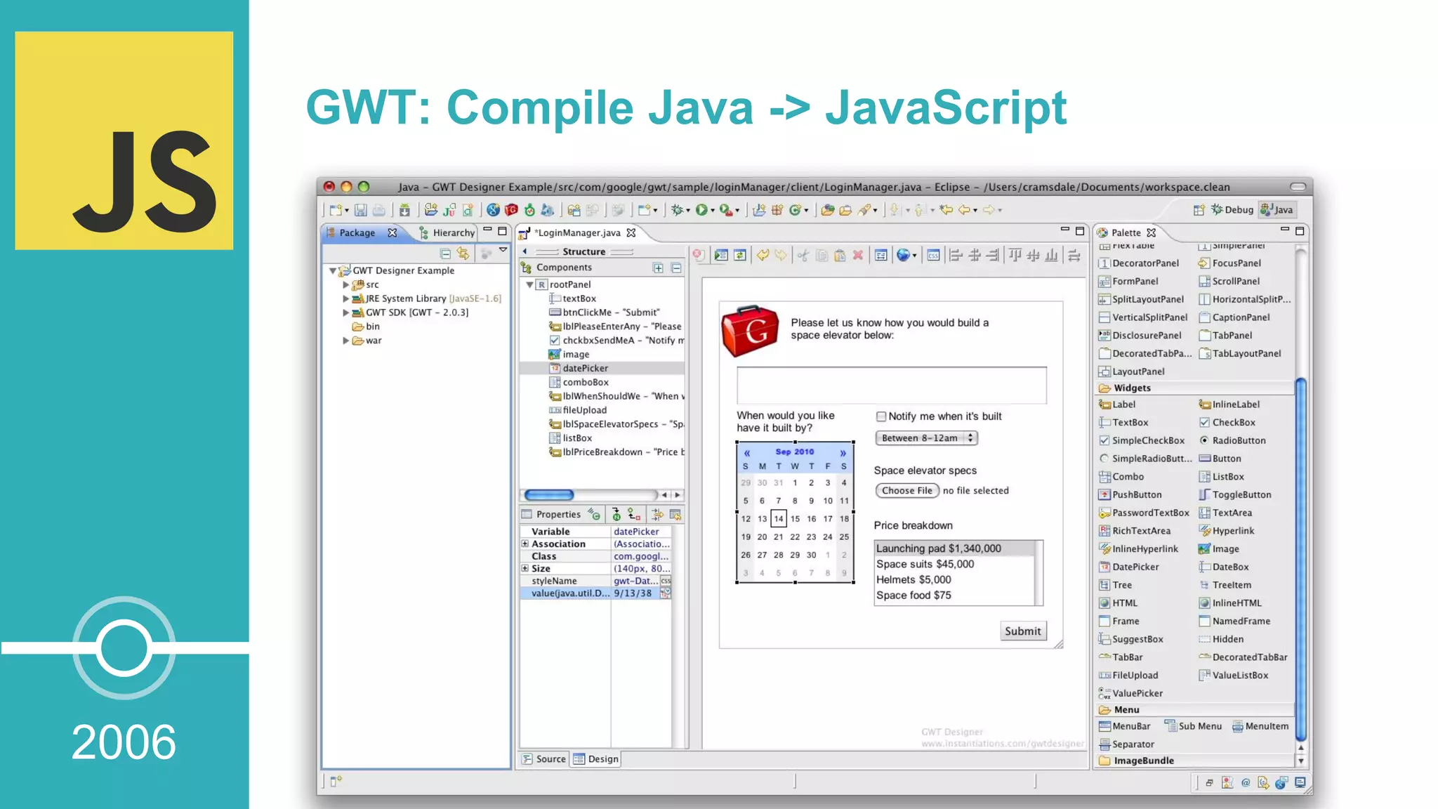The image size is (1438, 809).
Task: Switch to the Design tab
Action: coord(595,759)
